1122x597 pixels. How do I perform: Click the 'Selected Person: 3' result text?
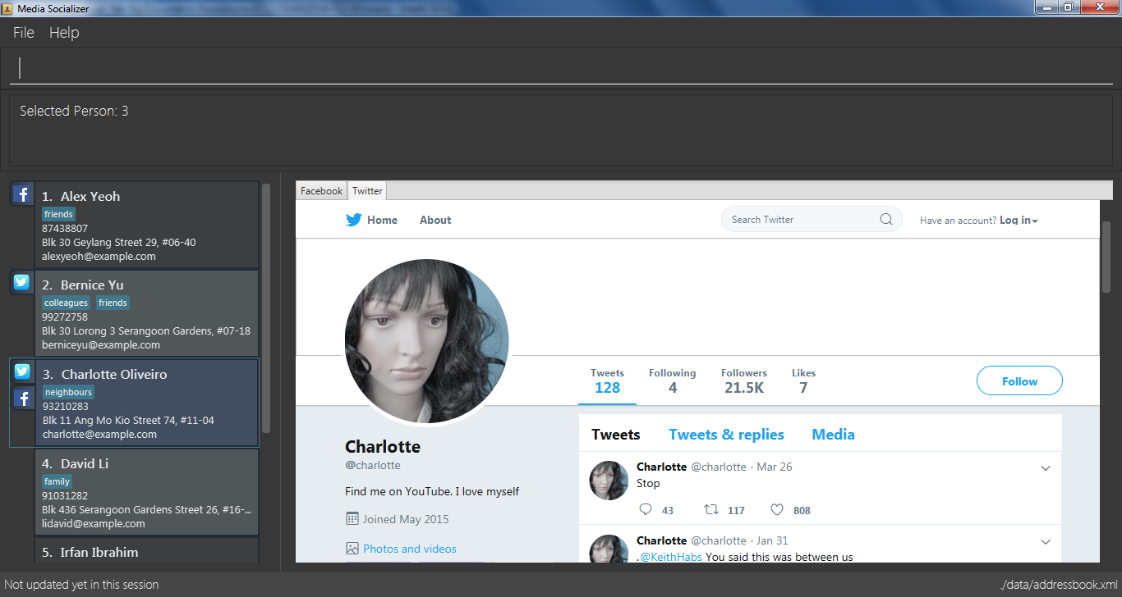coord(74,111)
